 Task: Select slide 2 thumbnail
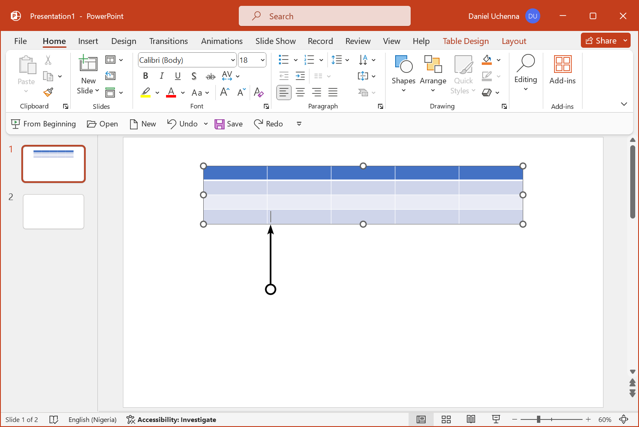pos(54,212)
